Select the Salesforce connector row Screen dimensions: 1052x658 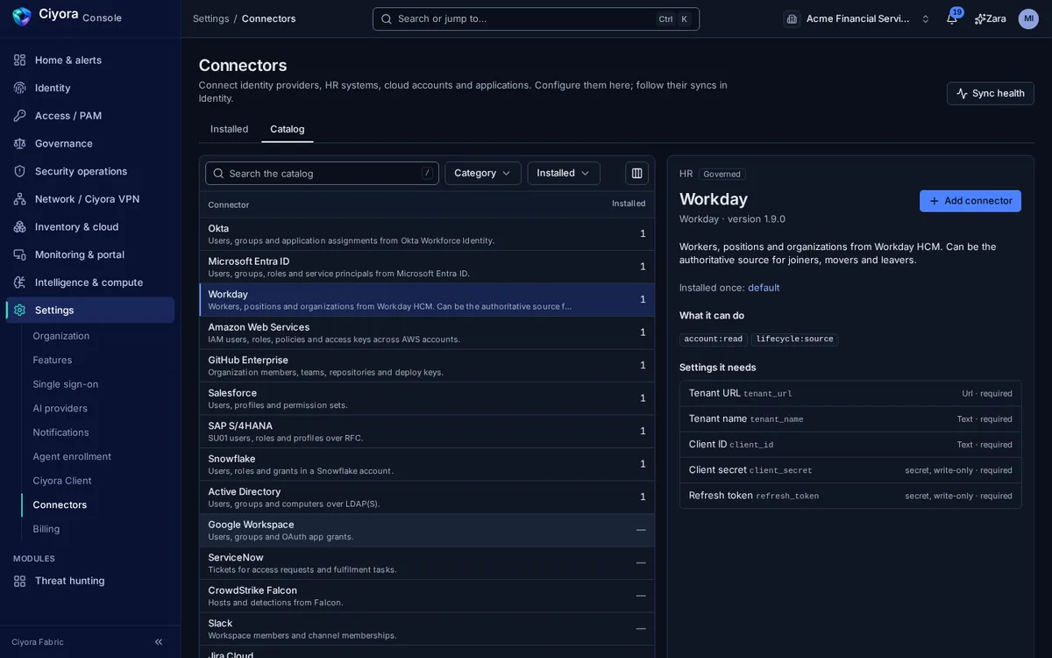coord(427,398)
